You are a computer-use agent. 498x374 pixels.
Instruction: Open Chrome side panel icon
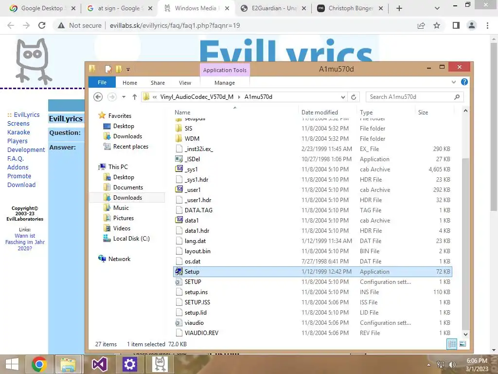click(456, 25)
